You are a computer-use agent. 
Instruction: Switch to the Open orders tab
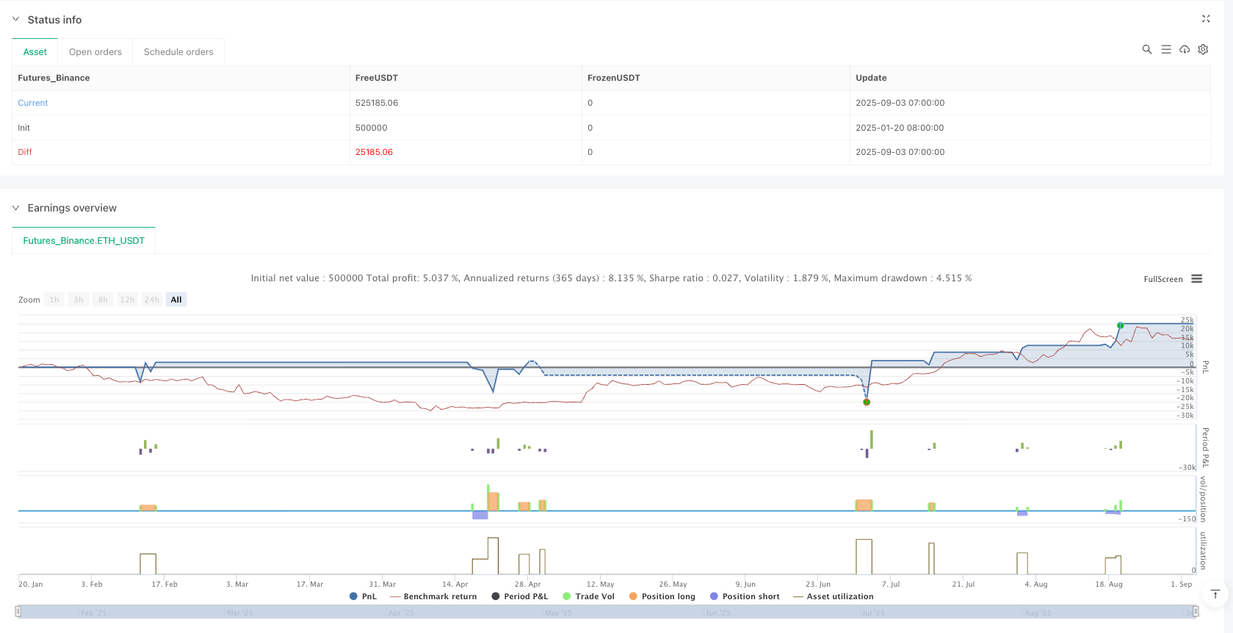click(x=95, y=52)
